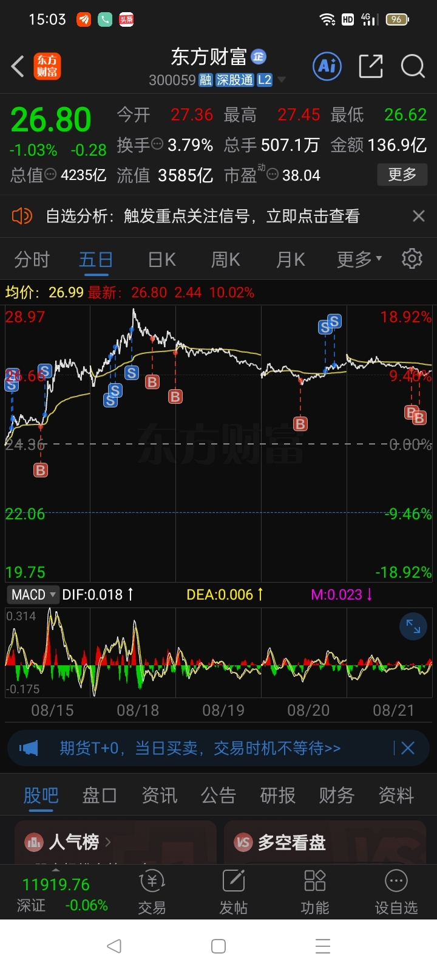437x973 pixels.
Task: Switch to 分时 chart tab
Action: point(32,260)
